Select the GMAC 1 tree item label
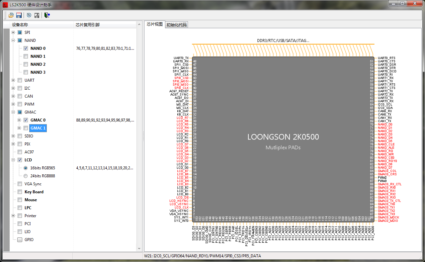The height and width of the screenshot is (262, 425). (38, 128)
